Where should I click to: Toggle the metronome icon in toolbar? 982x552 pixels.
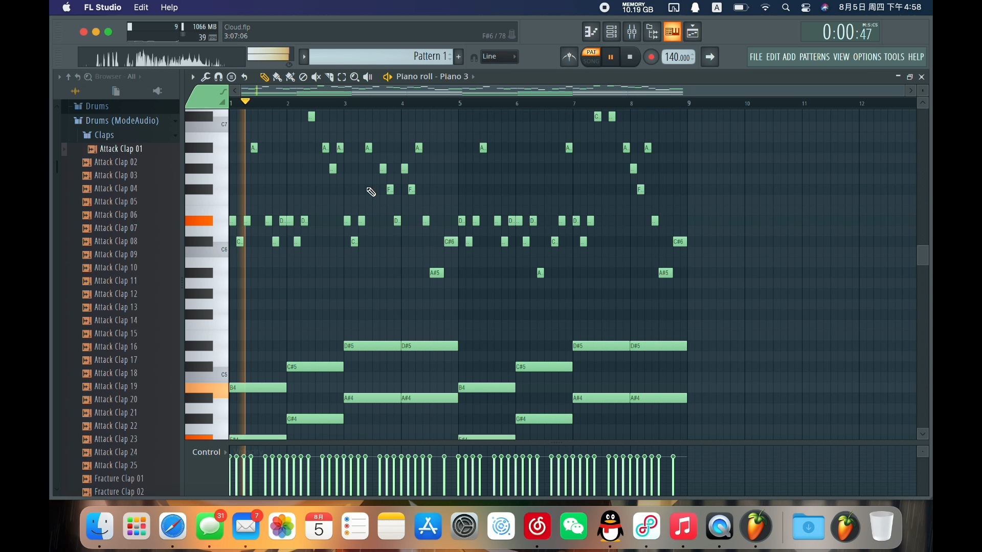(x=569, y=57)
